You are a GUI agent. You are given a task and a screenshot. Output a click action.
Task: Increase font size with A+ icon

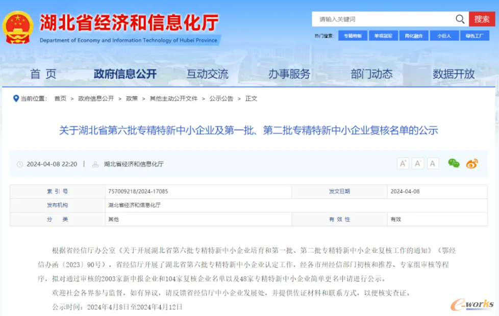403,164
